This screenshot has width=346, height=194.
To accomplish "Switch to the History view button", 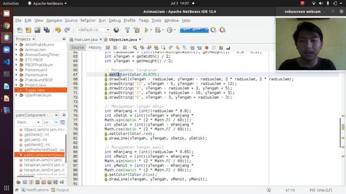I will point(95,47).
